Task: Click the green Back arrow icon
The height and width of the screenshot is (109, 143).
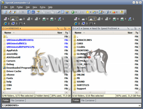Action: tap(73, 12)
